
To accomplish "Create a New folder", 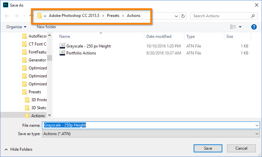I will tap(46, 27).
